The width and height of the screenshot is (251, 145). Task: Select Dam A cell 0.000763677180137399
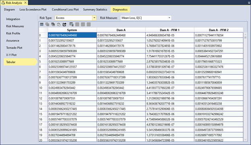121,77
